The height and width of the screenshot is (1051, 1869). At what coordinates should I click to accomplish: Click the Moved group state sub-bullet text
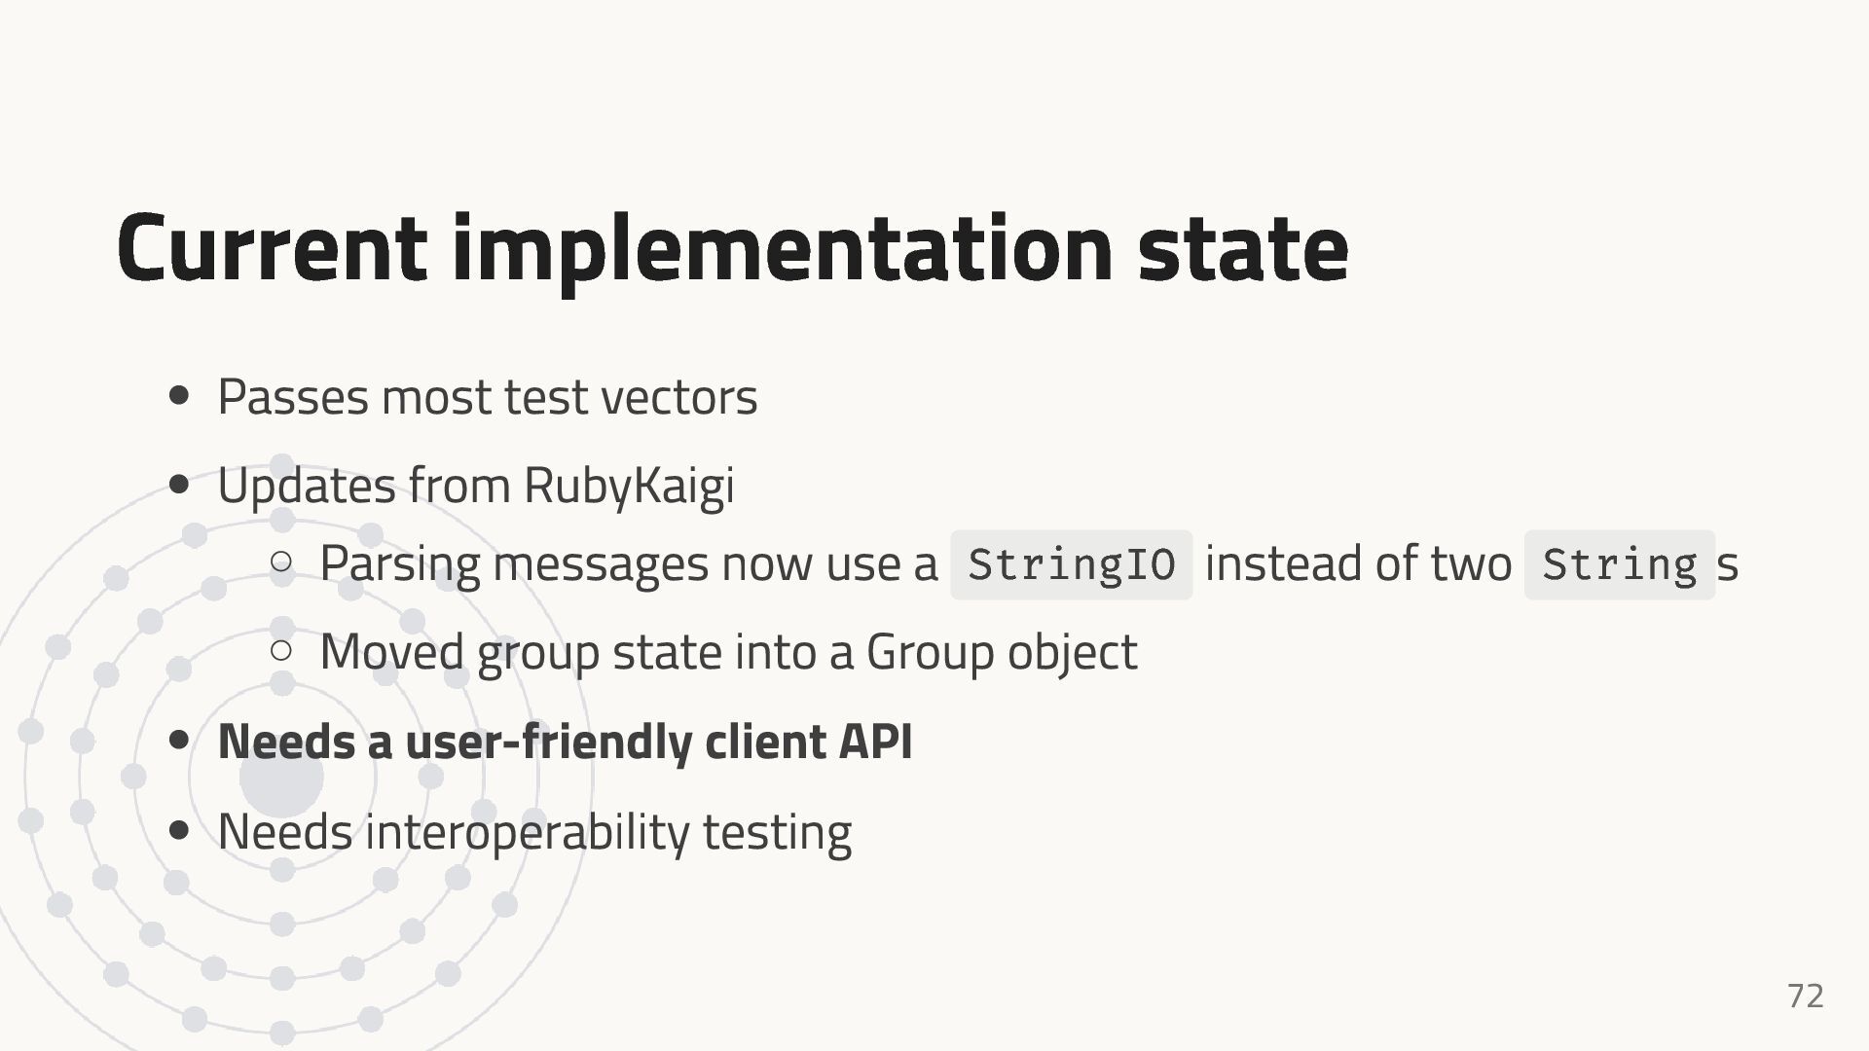click(728, 652)
